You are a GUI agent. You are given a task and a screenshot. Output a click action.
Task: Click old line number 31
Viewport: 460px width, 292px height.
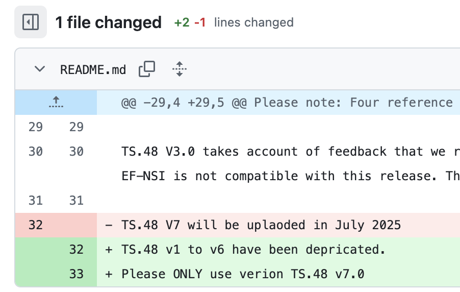(x=36, y=201)
